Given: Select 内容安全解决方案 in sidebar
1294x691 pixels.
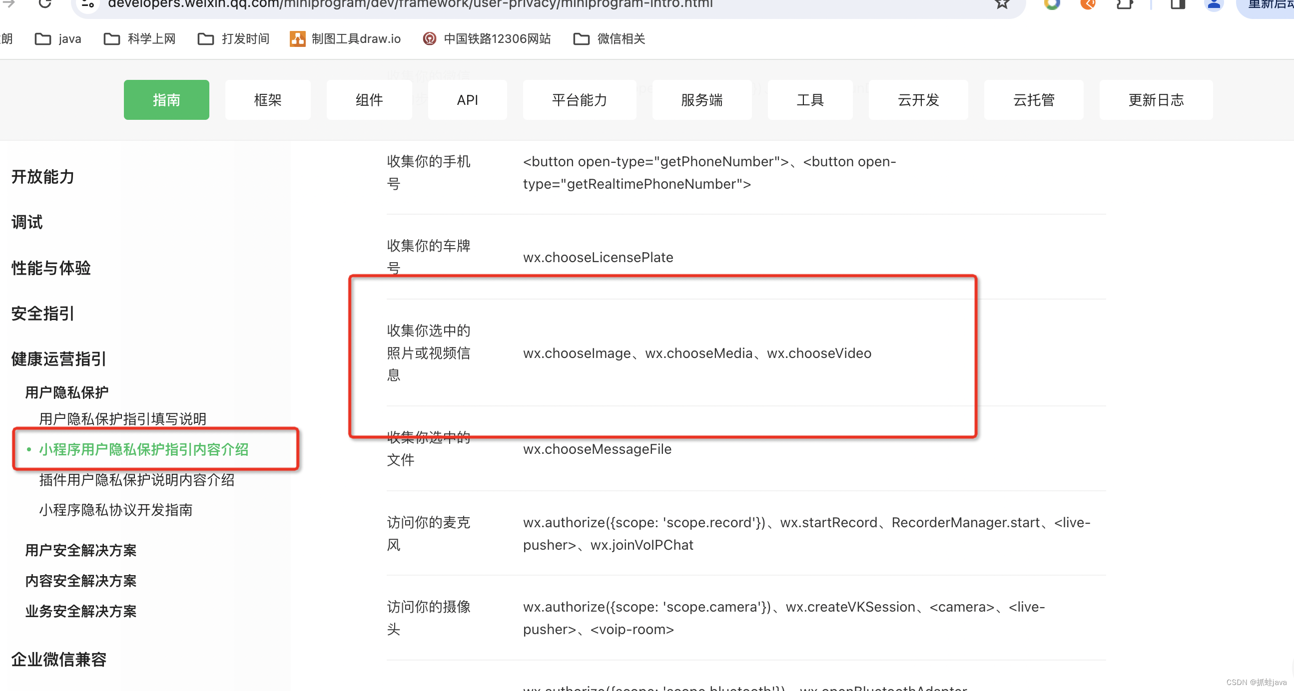Looking at the screenshot, I should [80, 581].
